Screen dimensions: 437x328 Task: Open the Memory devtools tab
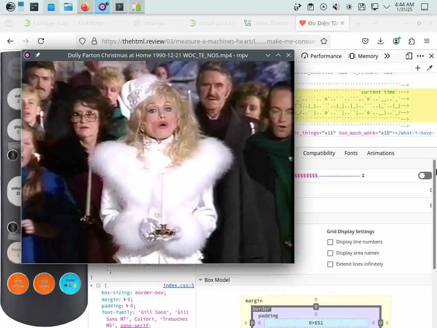[364, 56]
